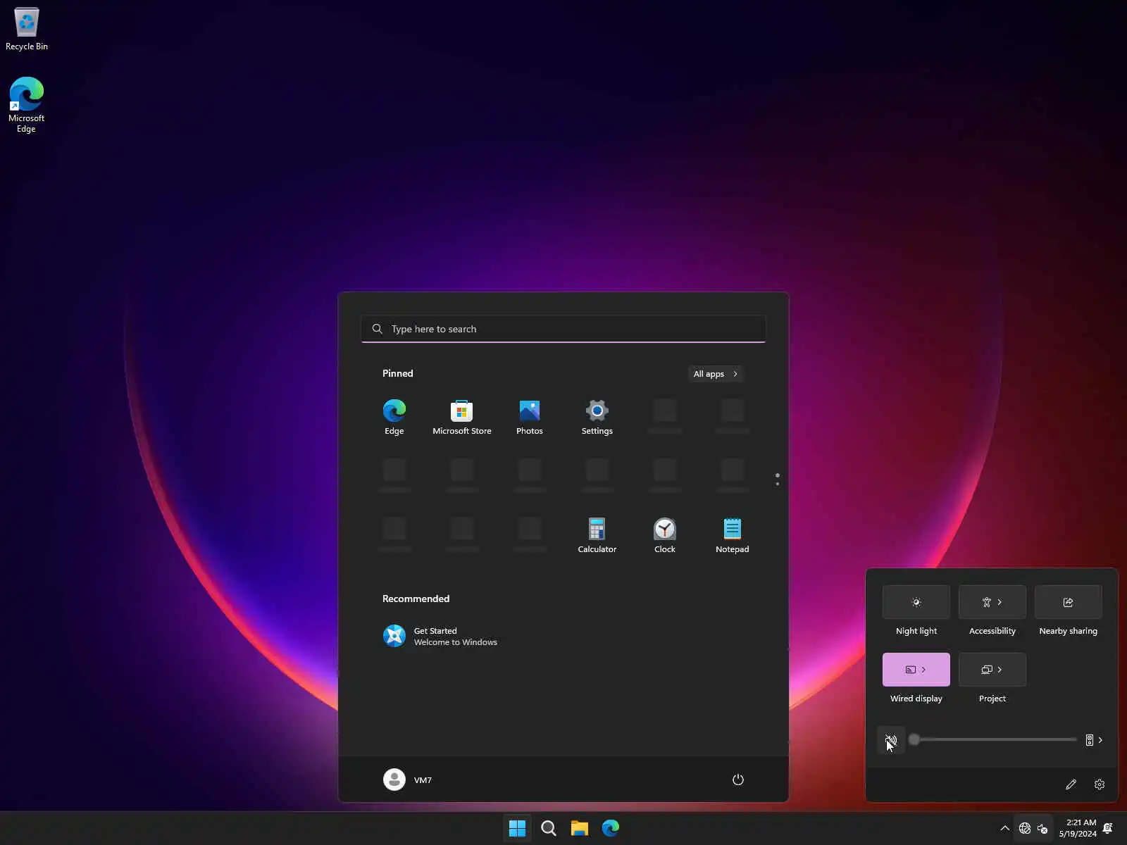1127x845 pixels.
Task: Click the network globe icon in the tray
Action: click(x=1025, y=828)
